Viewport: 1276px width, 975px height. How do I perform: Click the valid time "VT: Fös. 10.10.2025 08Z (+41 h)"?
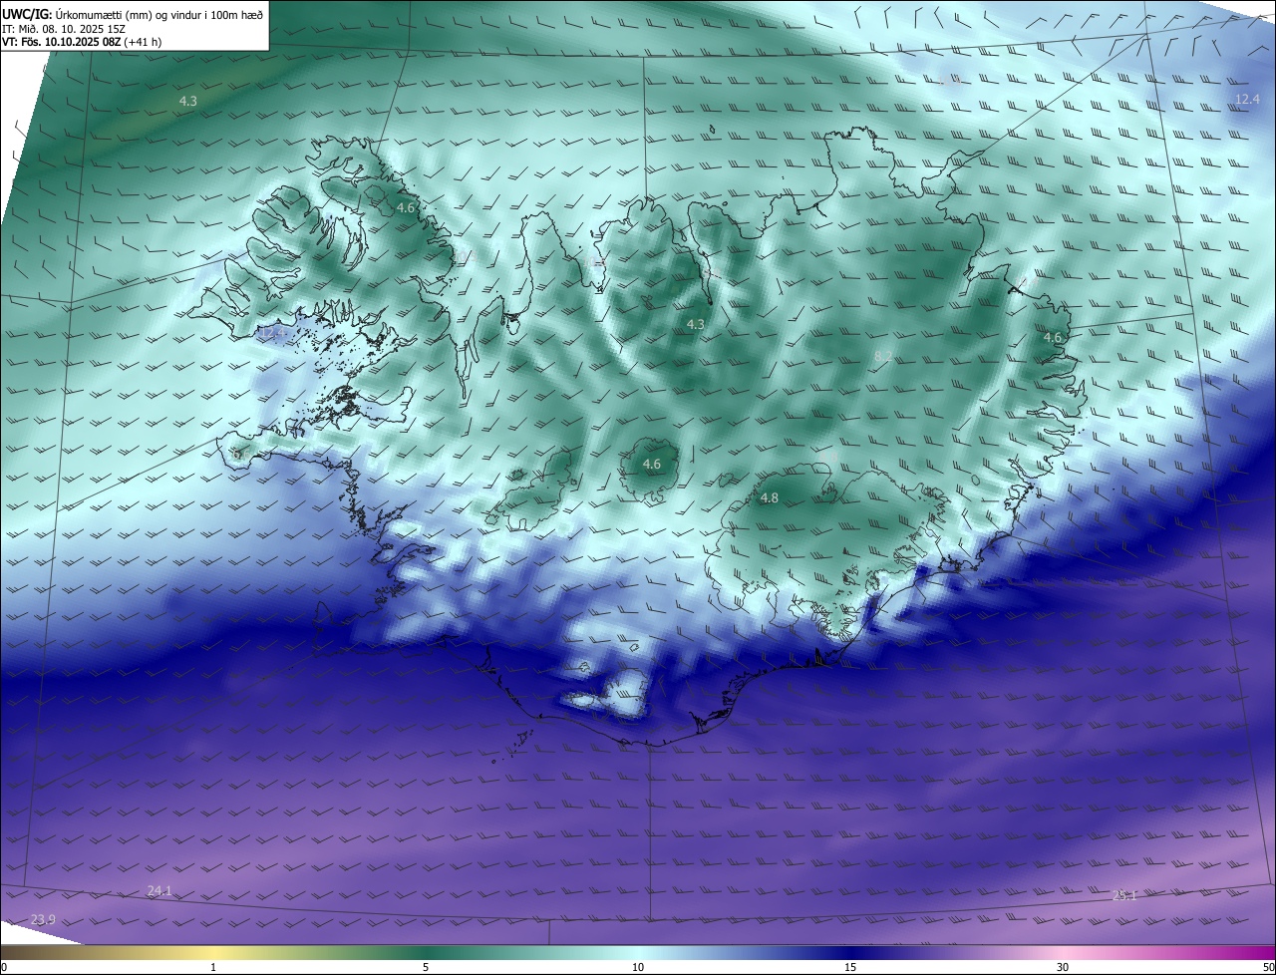[x=82, y=42]
